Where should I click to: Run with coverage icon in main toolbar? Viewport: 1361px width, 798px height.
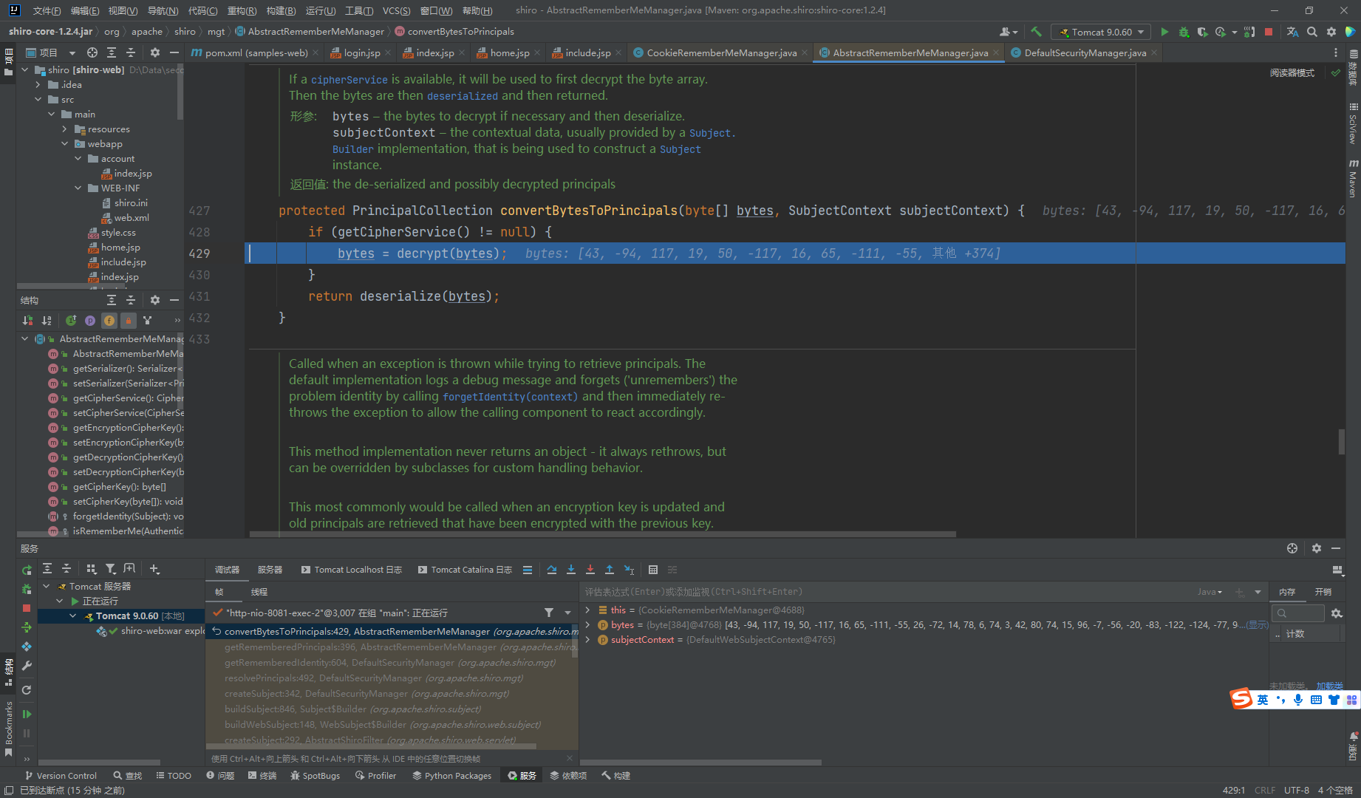[x=1202, y=32]
